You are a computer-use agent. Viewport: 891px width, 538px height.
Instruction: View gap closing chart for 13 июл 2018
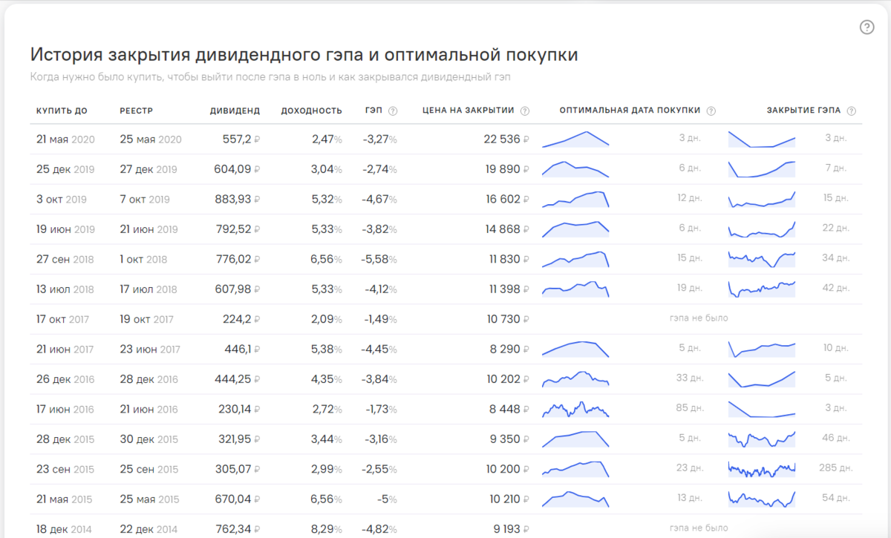click(762, 289)
